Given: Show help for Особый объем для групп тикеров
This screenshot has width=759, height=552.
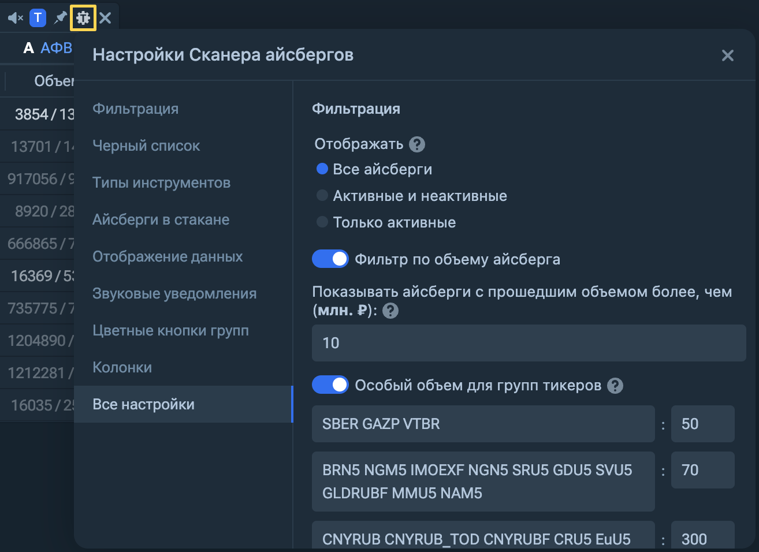Looking at the screenshot, I should coord(615,386).
